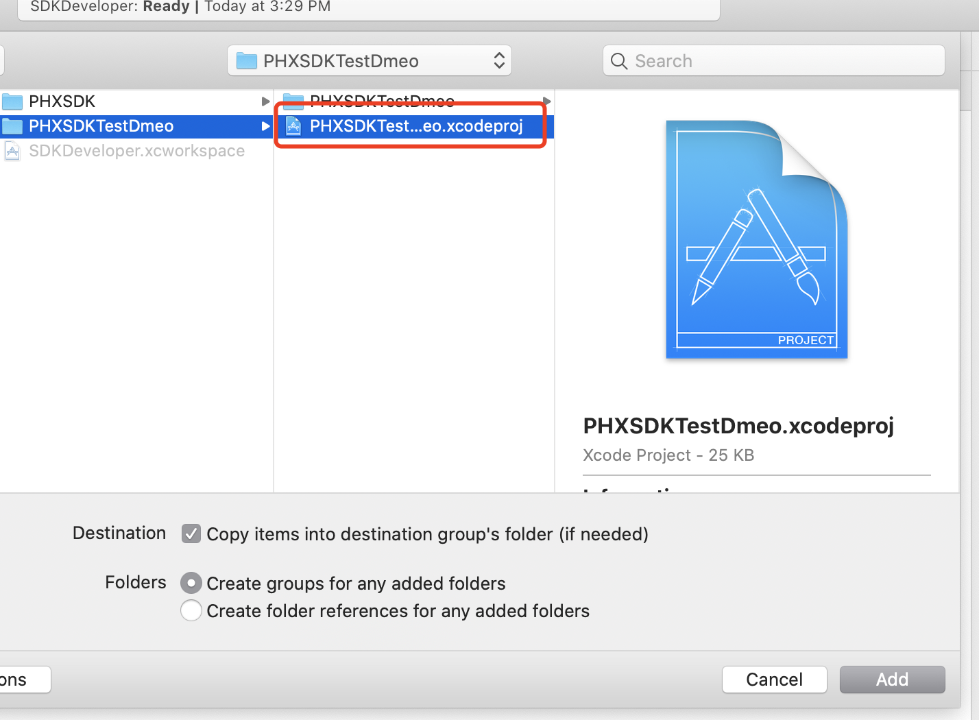This screenshot has height=720, width=979.
Task: Expand the PHXSDK folder arrow
Action: pyautogui.click(x=265, y=101)
